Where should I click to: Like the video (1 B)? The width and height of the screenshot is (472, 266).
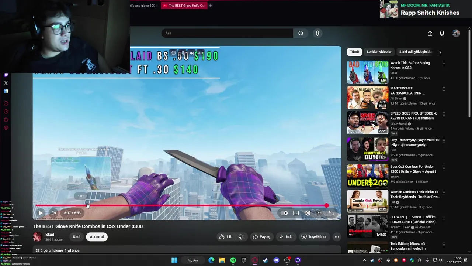point(225,237)
